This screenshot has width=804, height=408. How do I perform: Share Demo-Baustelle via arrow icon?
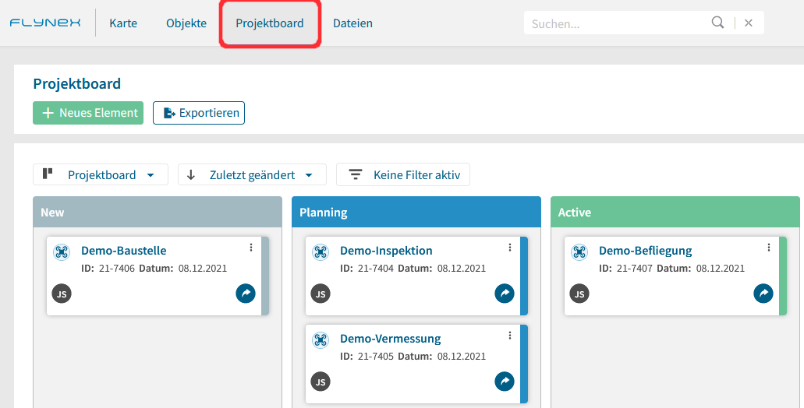(246, 294)
